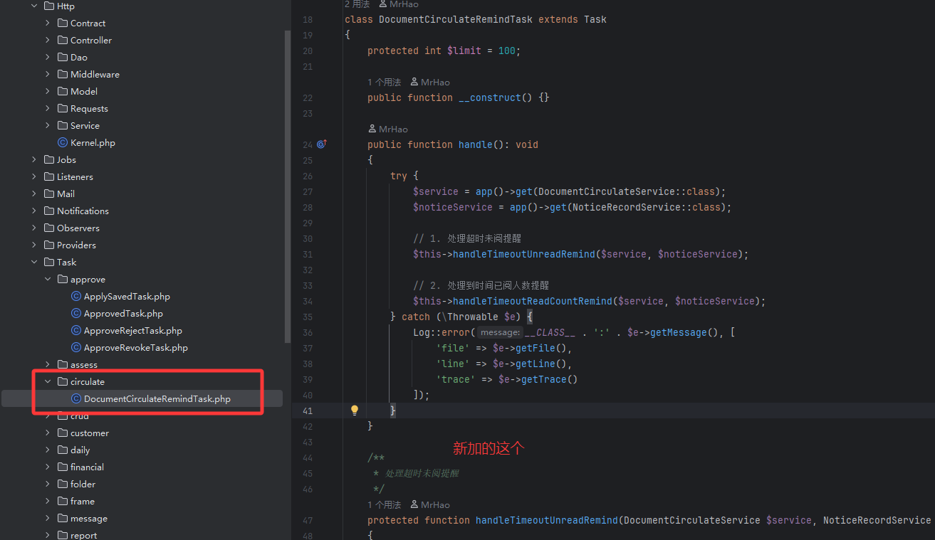Click the MrHao author hint above handle()
The width and height of the screenshot is (935, 540).
tap(388, 129)
